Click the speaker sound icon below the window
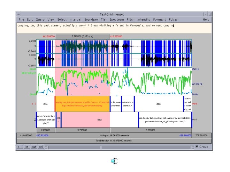Screen dimensions: 230x172 point(115,161)
